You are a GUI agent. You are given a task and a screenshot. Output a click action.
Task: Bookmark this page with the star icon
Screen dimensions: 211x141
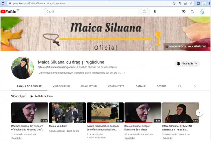[x=191, y=3]
